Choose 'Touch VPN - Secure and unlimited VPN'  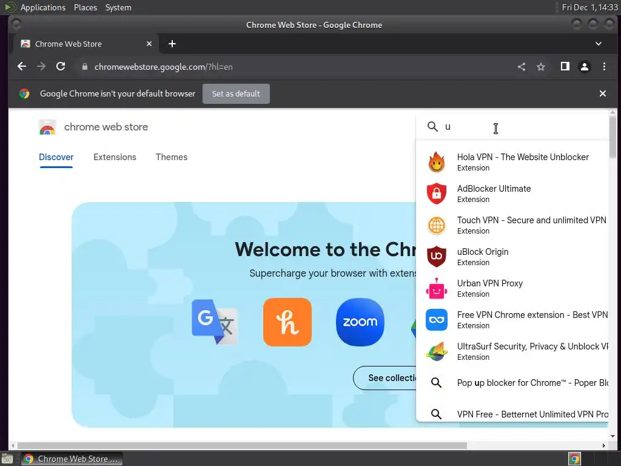[531, 220]
